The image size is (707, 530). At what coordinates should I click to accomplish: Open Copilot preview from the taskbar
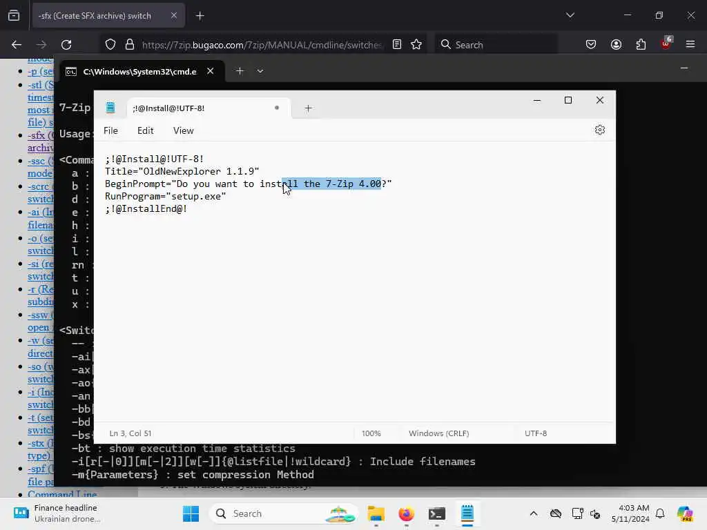click(x=685, y=513)
